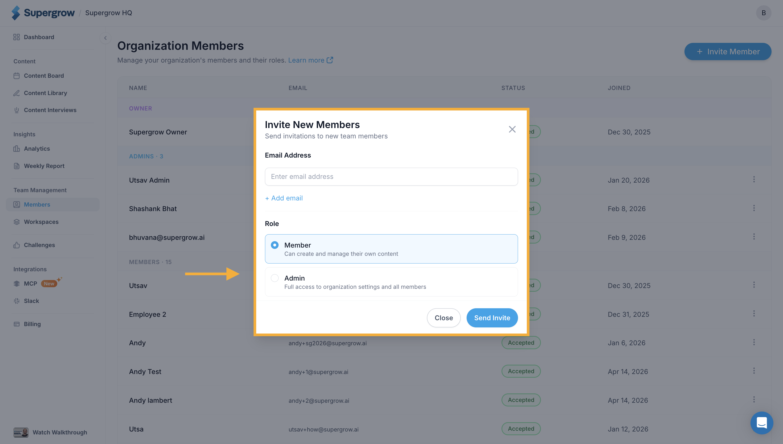This screenshot has height=444, width=783.
Task: Open the Learn more link
Action: pyautogui.click(x=311, y=60)
